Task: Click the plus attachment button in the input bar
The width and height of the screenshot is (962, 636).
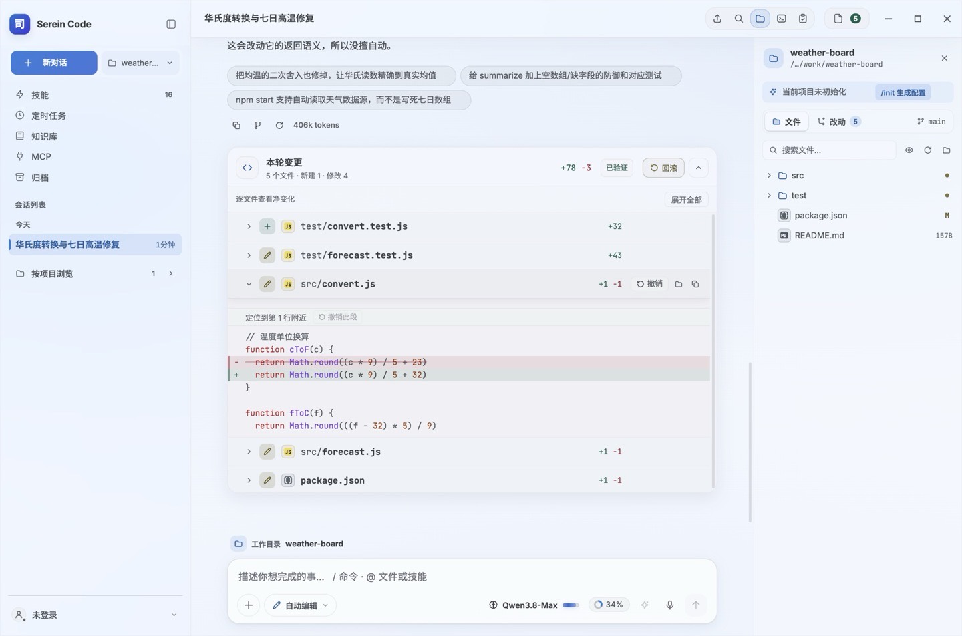Action: click(x=249, y=605)
